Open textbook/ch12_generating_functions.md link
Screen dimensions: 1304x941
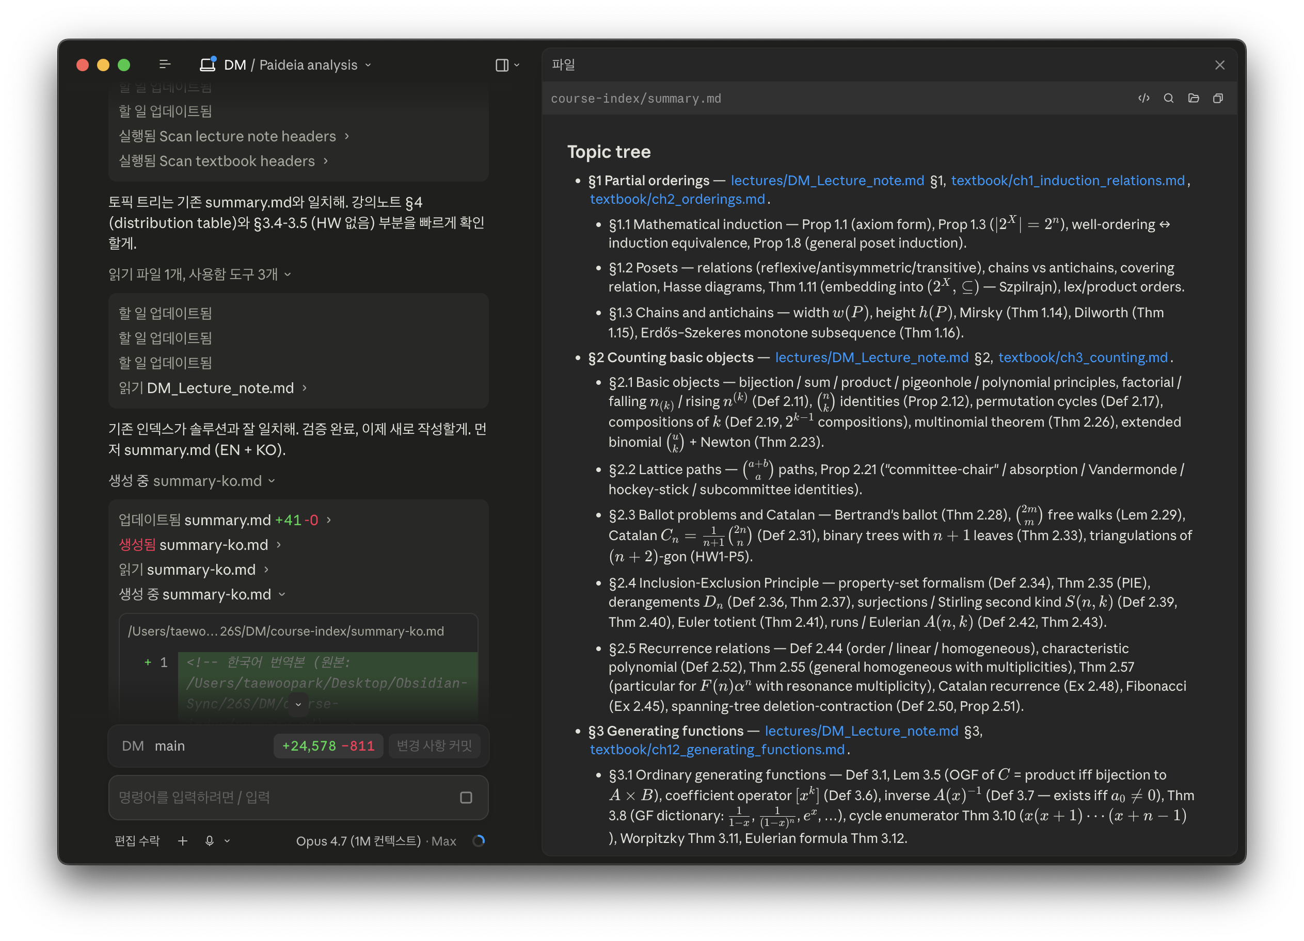[x=717, y=749]
